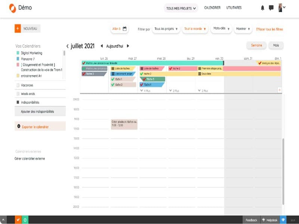
Task: Open the blue 'Lancement projet' task
Action: click(123, 74)
